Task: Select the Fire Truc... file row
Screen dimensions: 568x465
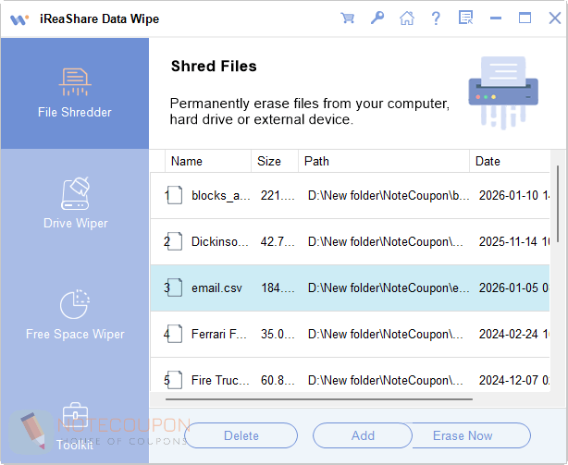Action: click(x=350, y=375)
